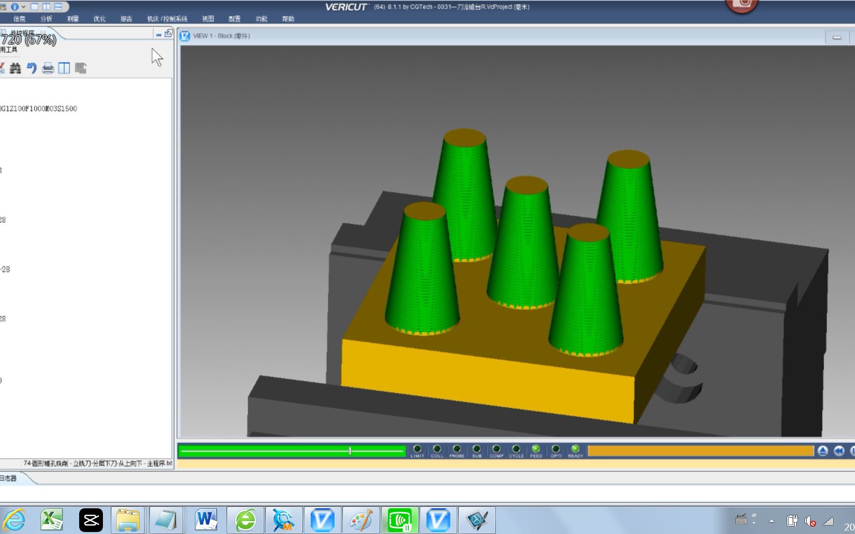Image resolution: width=855 pixels, height=534 pixels.
Task: Open Internet Explorer from the taskbar
Action: point(14,520)
